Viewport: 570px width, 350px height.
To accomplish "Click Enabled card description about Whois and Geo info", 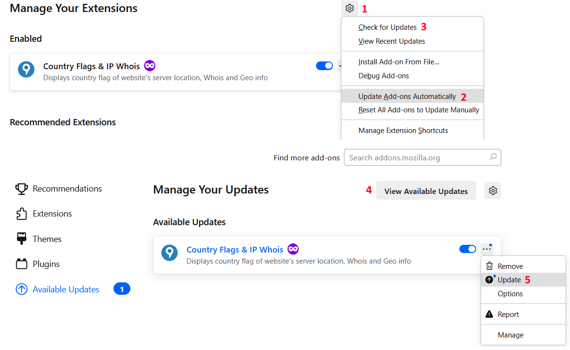I will pos(155,78).
